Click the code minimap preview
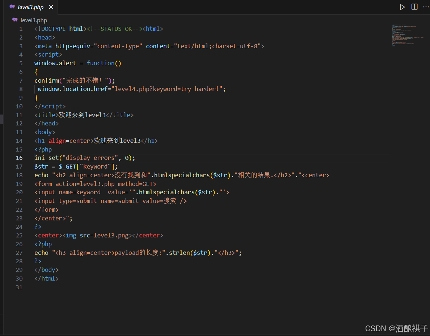The height and width of the screenshot is (336, 430). (x=408, y=36)
